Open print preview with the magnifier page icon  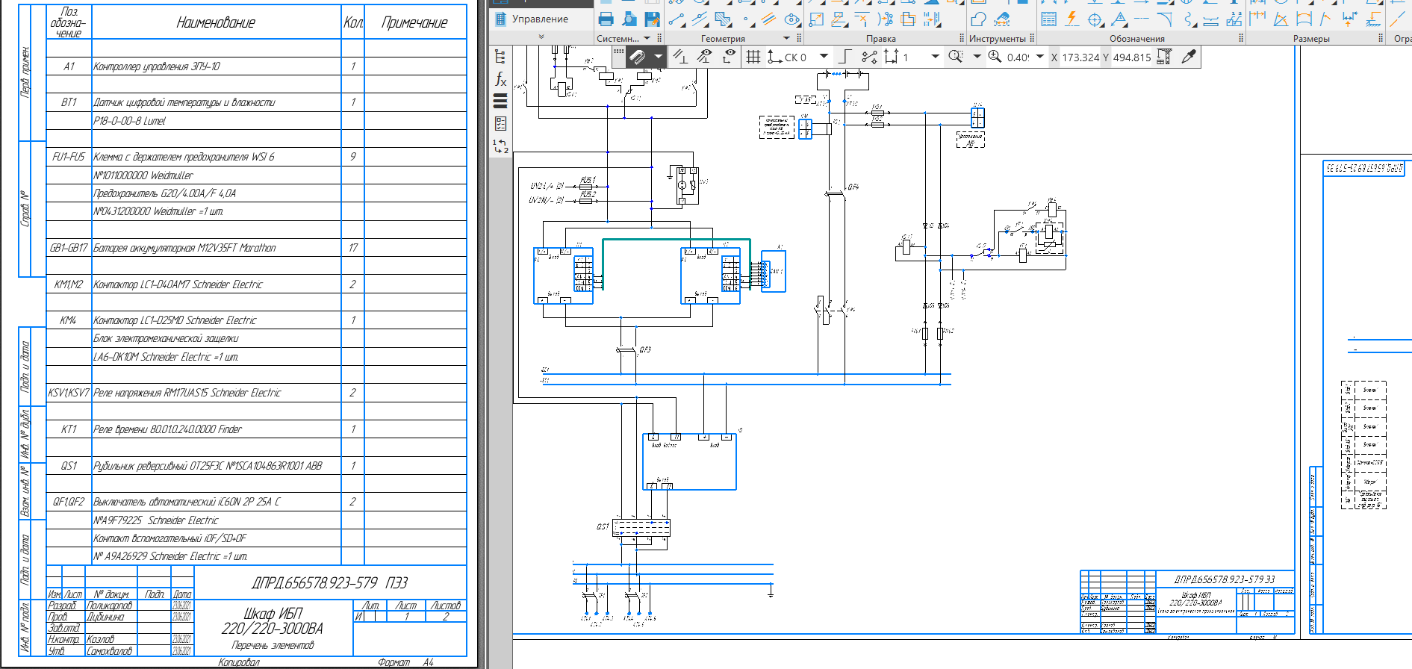point(629,19)
